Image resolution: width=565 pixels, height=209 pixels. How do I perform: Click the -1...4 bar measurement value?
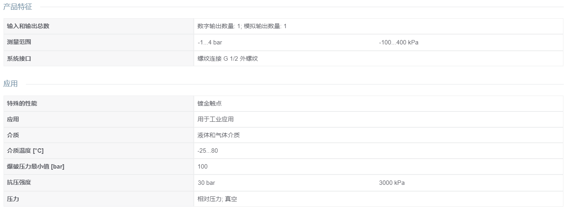tap(210, 42)
